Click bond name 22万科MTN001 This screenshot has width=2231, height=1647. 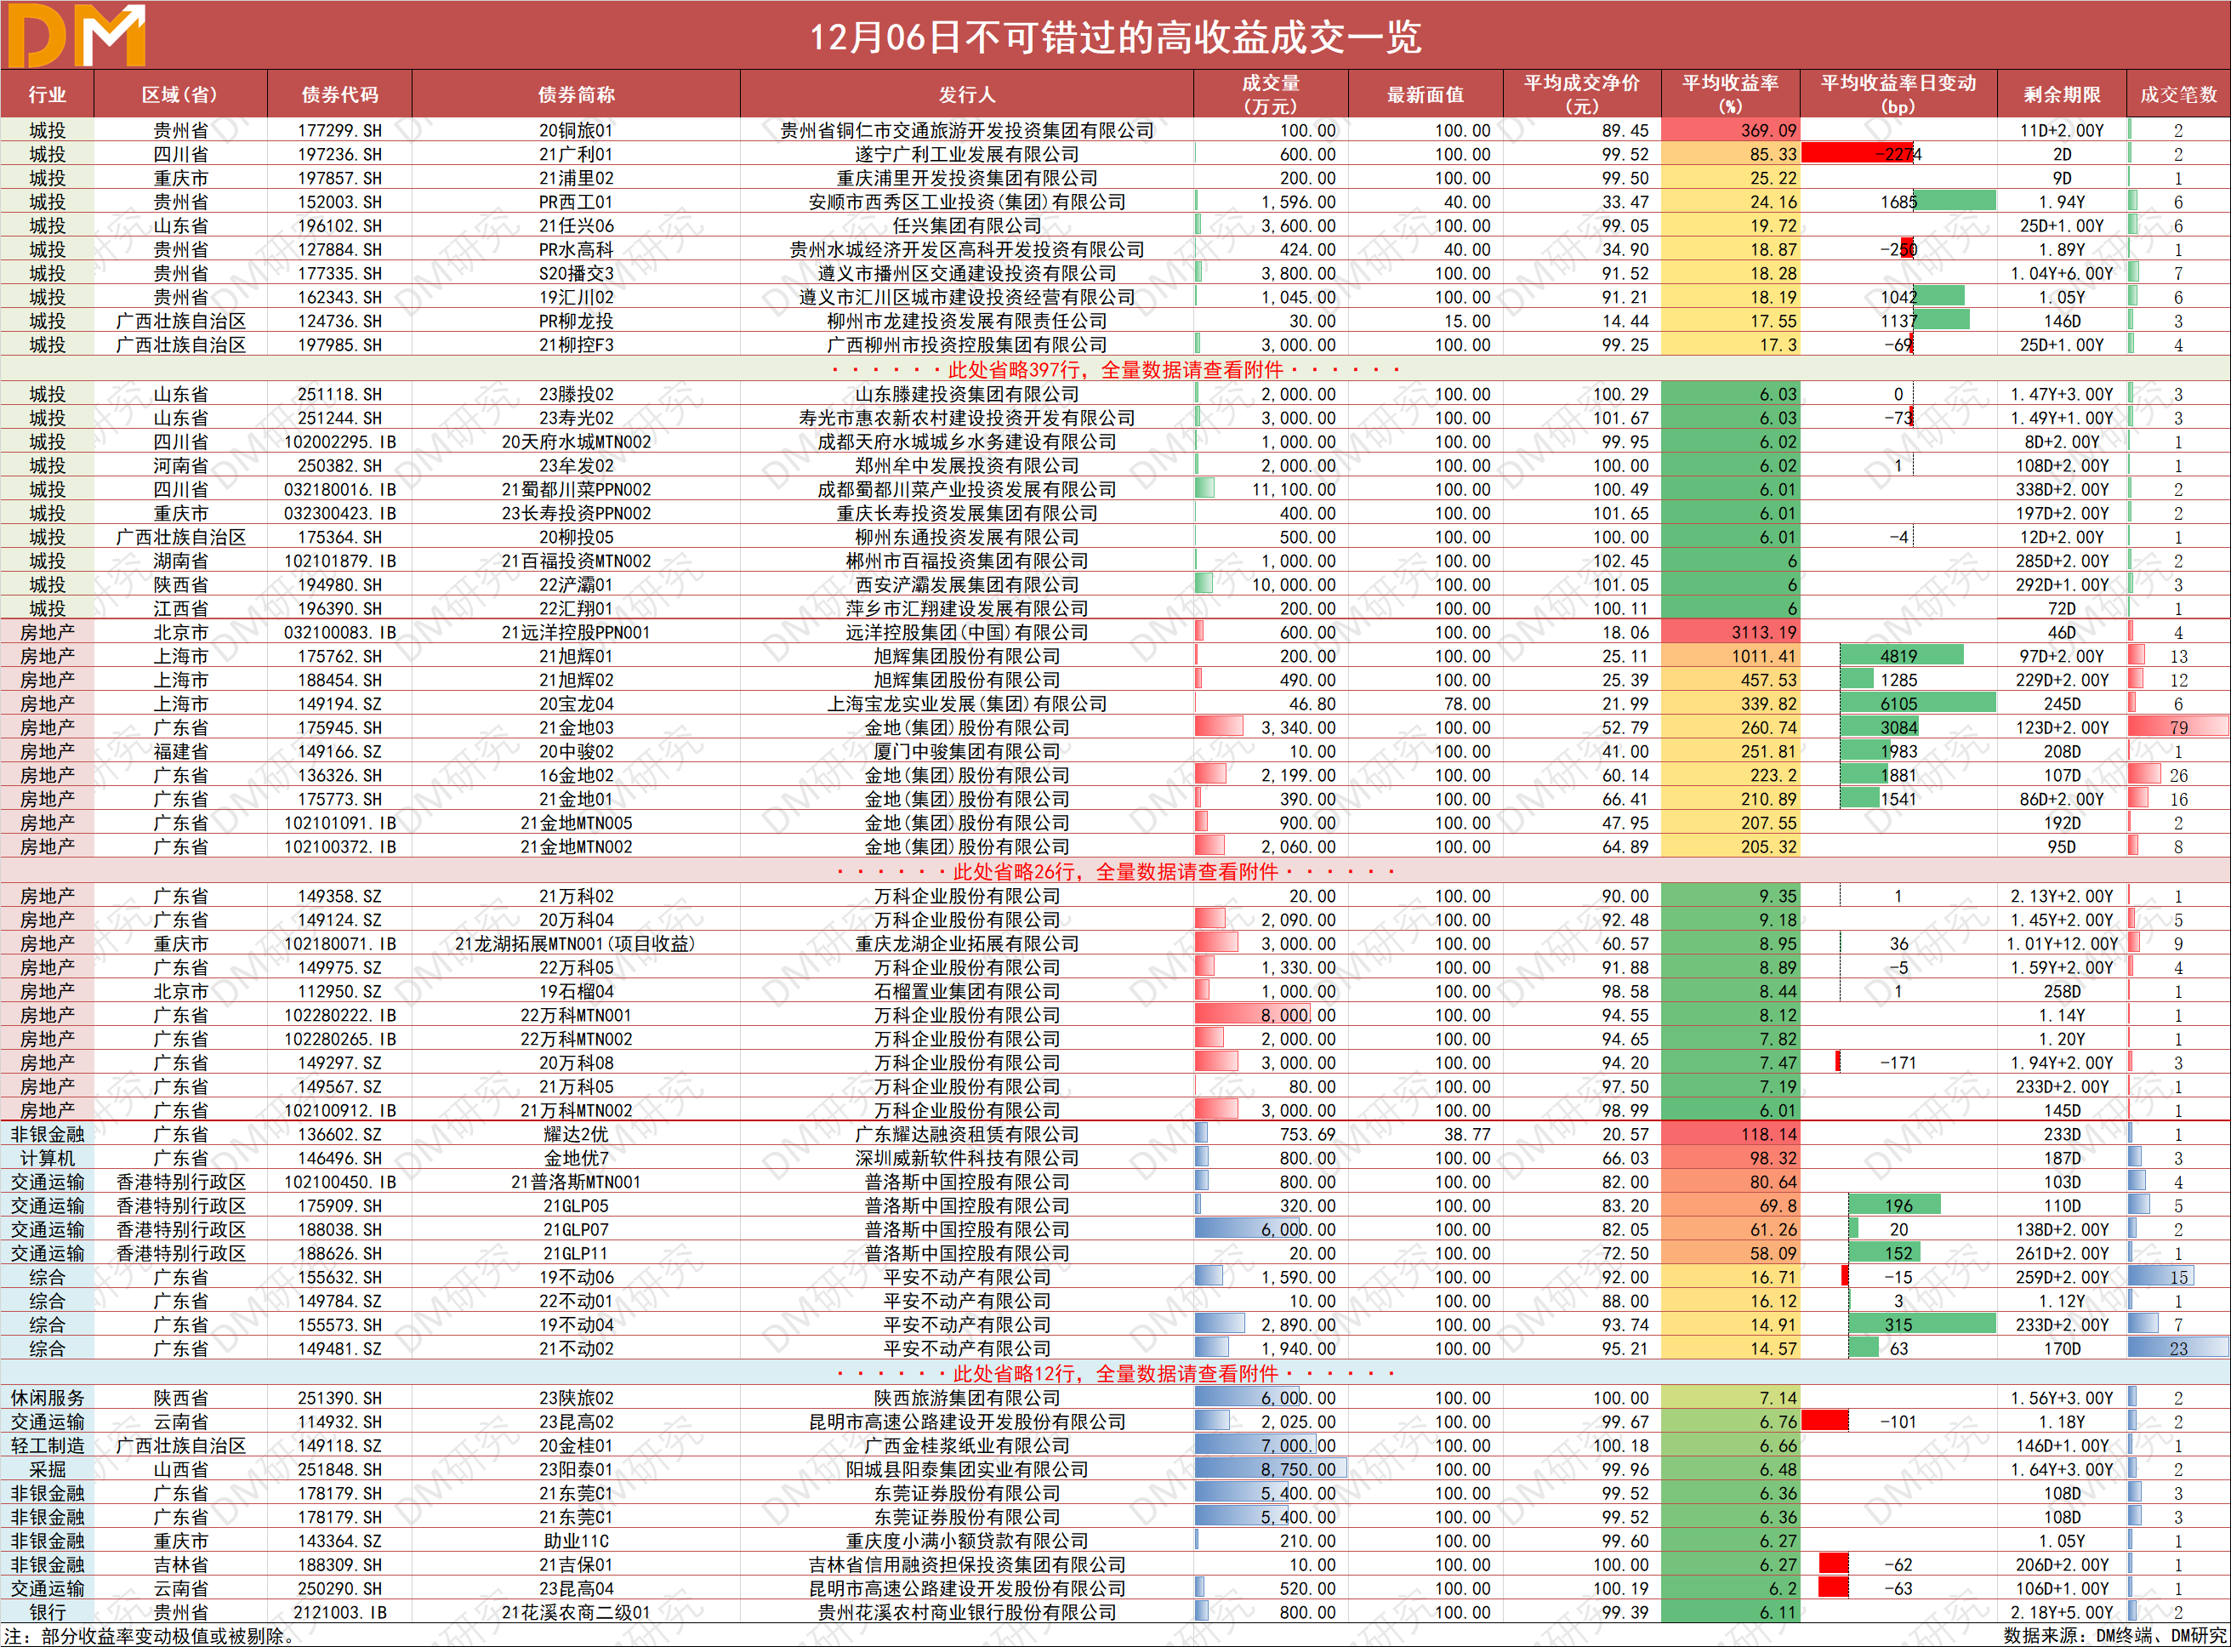coord(576,1017)
